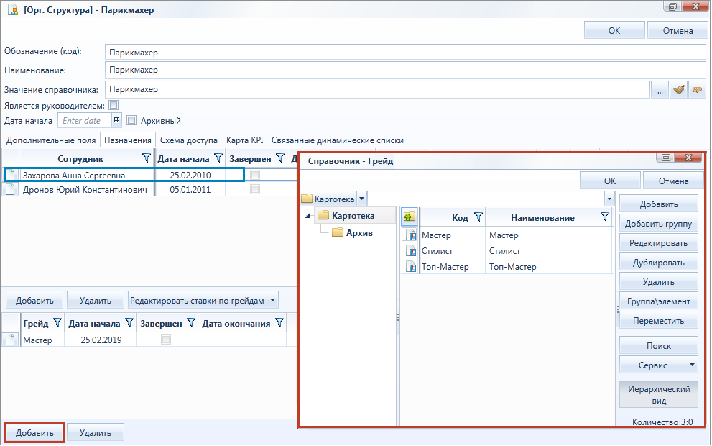Screen dimensions: 712x446
Task: Click filter icon in Код column header
Action: [478, 217]
